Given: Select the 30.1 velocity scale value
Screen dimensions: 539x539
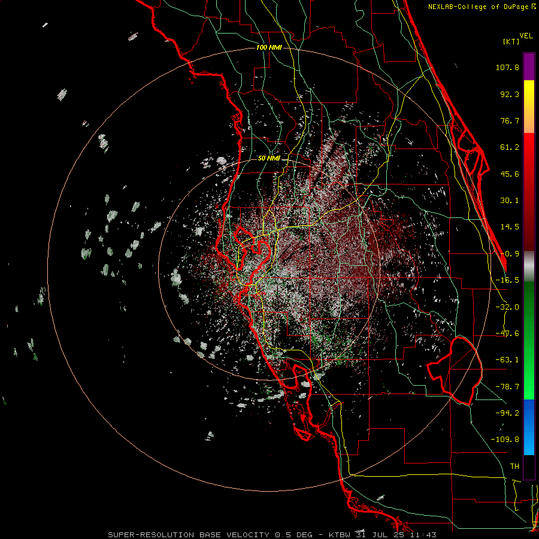Looking at the screenshot, I should 510,201.
